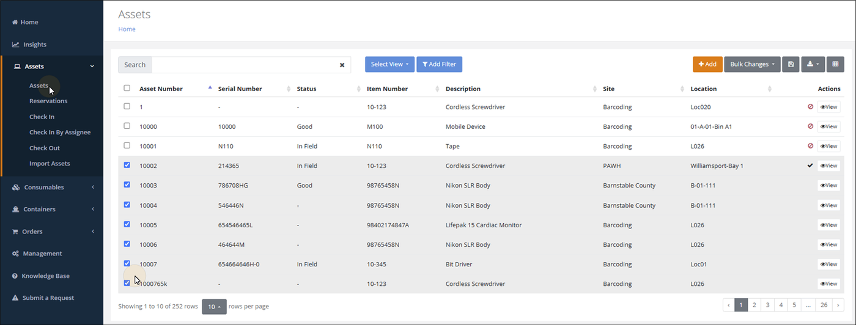Click the previous page arrow
The height and width of the screenshot is (325, 856).
[x=729, y=305]
